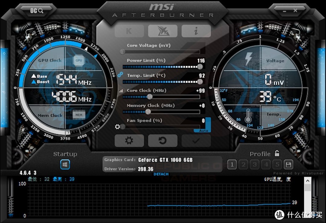Open fan speed settings gear icon
326x223 pixels.
point(117,126)
